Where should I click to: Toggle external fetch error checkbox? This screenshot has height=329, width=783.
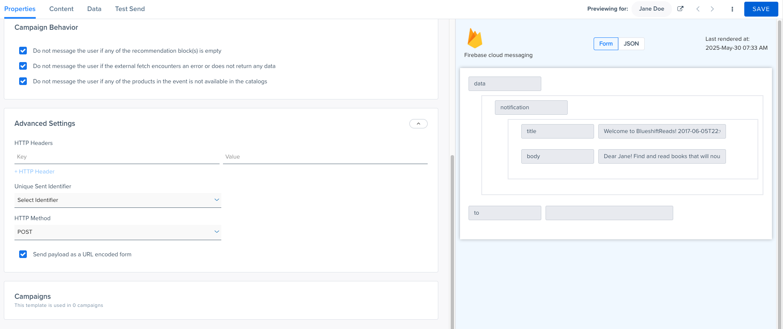pos(23,66)
